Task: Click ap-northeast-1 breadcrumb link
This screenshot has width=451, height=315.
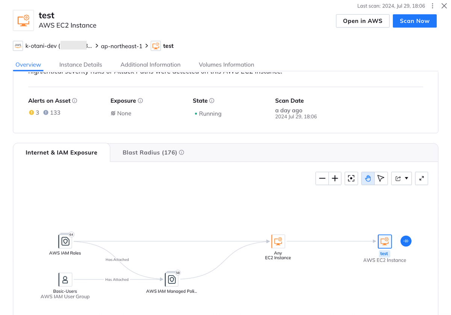Action: 121,46
